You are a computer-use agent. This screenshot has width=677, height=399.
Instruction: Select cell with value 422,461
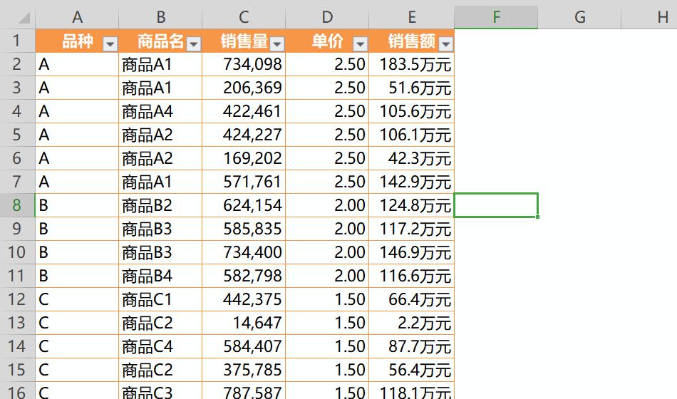pyautogui.click(x=244, y=111)
